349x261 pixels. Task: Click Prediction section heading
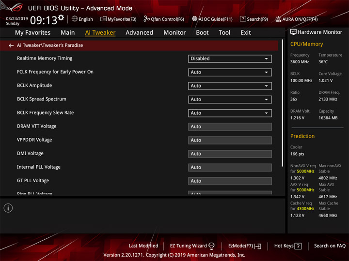coord(302,136)
